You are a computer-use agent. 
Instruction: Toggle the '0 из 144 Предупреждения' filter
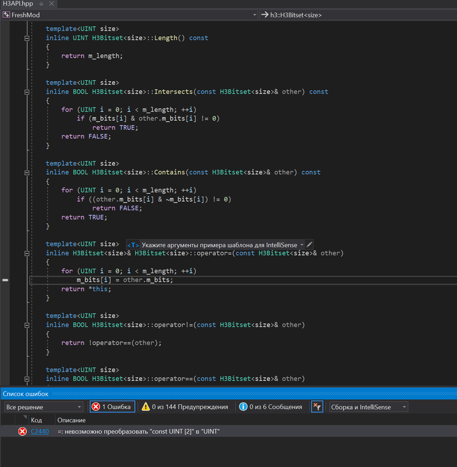click(x=185, y=407)
